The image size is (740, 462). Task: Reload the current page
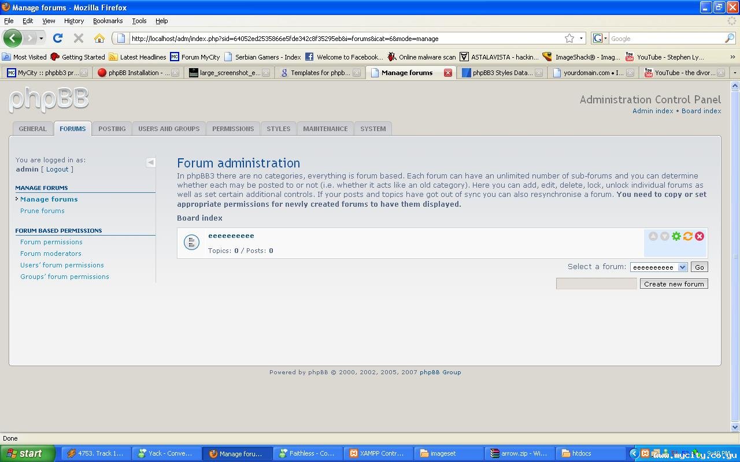[57, 38]
